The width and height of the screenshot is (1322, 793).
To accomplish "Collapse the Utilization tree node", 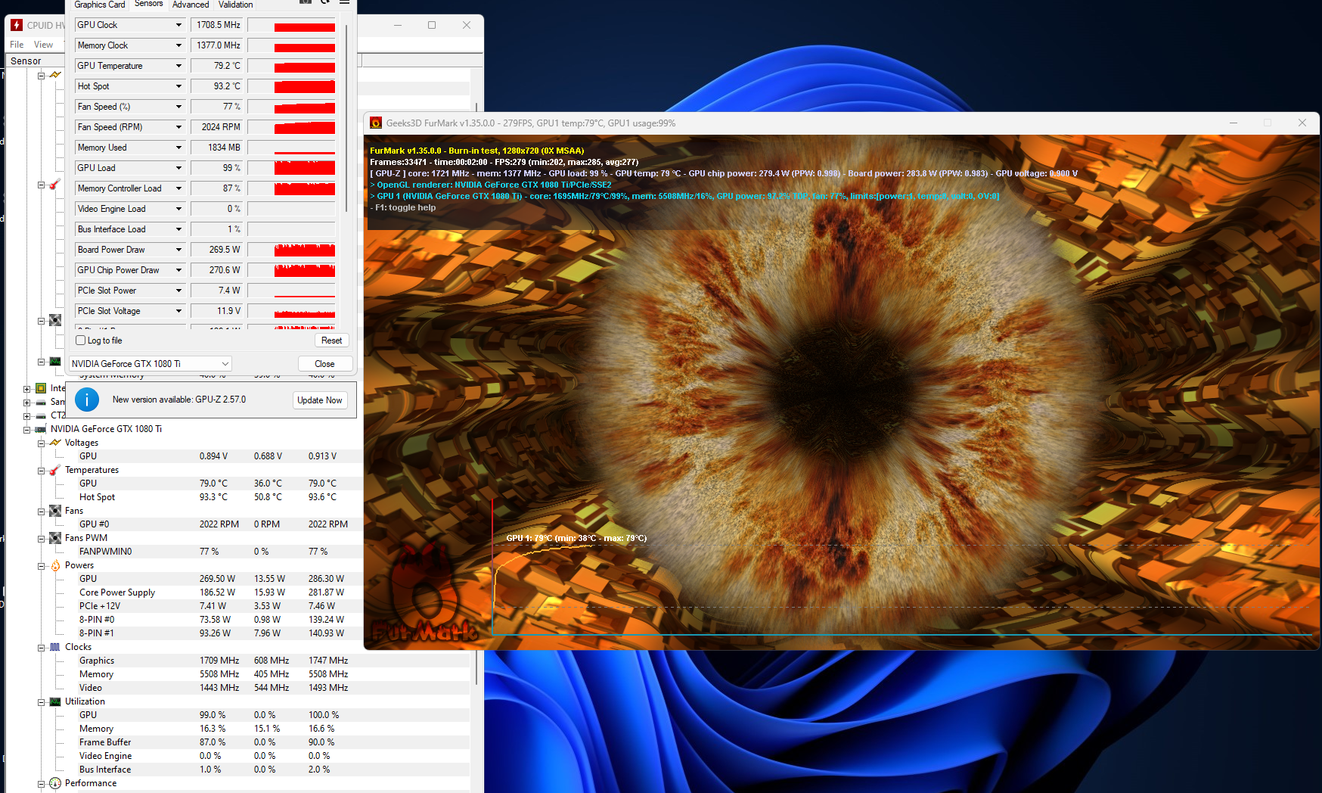I will point(42,701).
